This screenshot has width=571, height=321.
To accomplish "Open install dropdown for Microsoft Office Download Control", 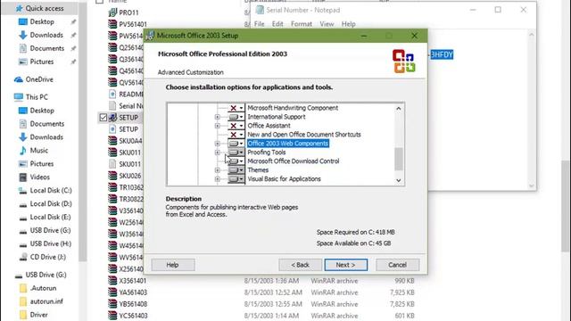I will 236,161.
